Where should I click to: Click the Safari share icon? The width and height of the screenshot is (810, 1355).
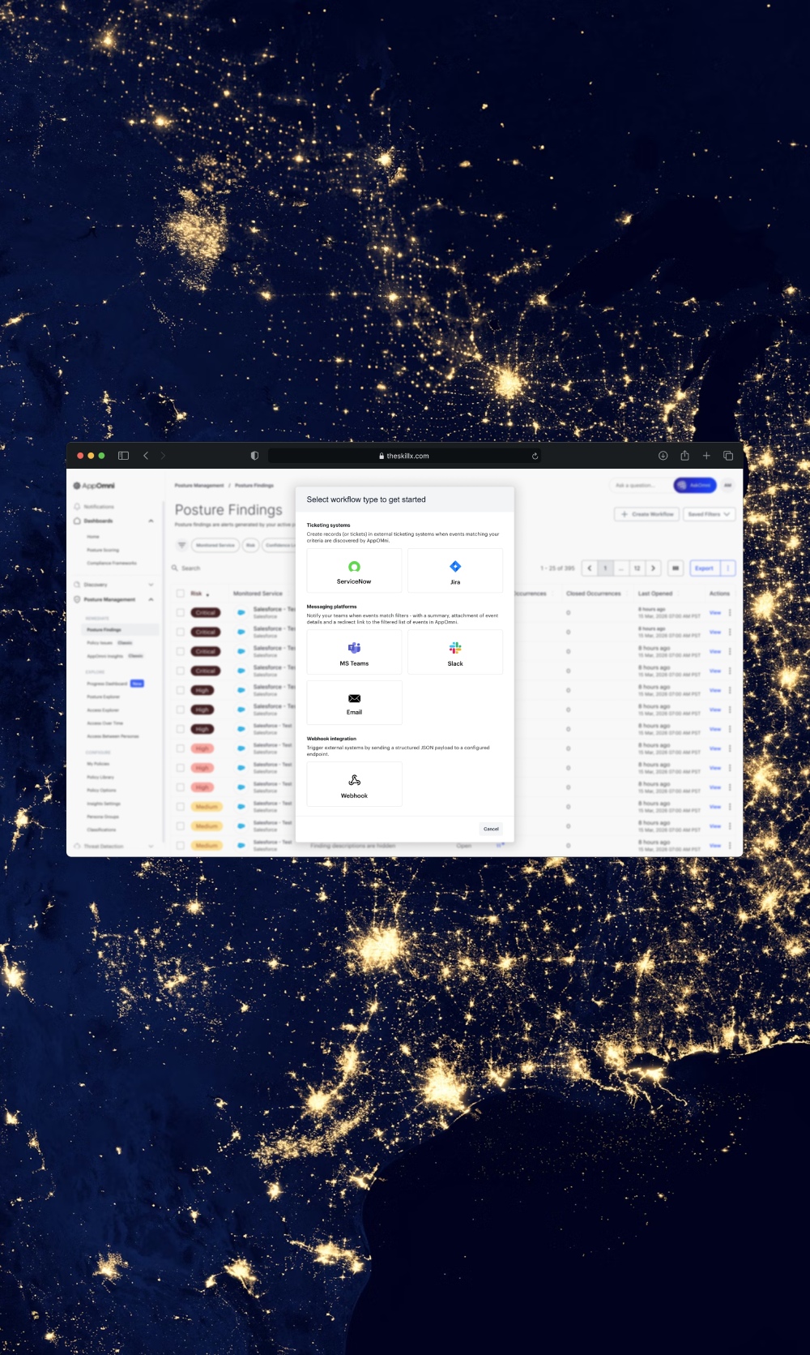pyautogui.click(x=684, y=456)
